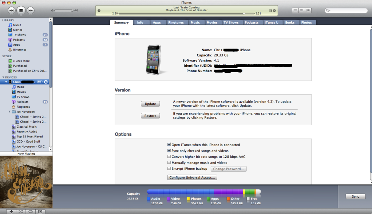The width and height of the screenshot is (372, 214).
Task: Switch to the iTunes U tab
Action: pyautogui.click(x=272, y=22)
